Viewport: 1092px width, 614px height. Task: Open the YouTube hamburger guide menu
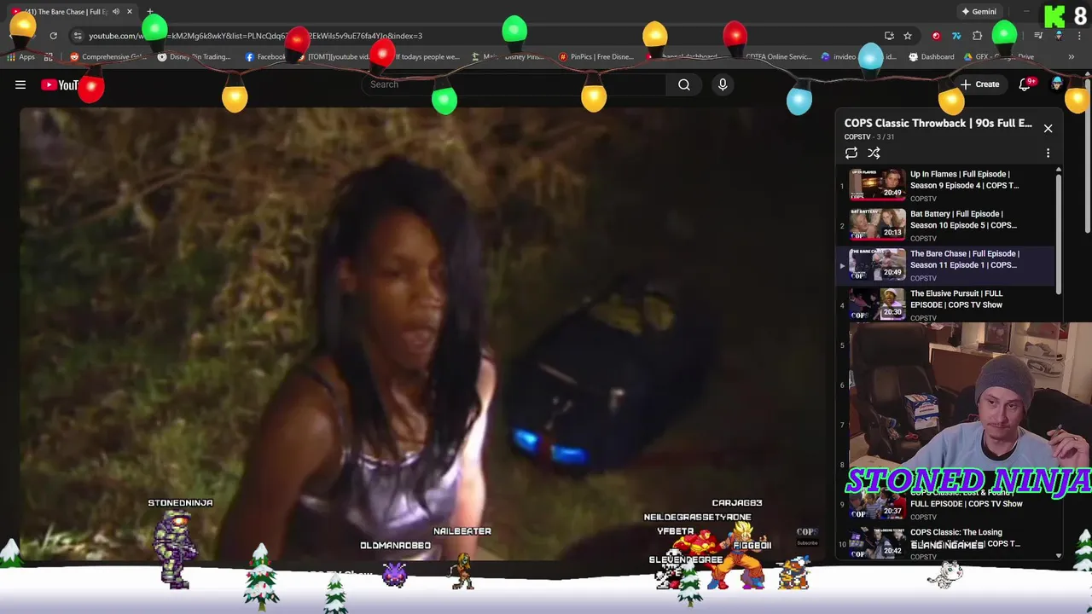click(20, 84)
